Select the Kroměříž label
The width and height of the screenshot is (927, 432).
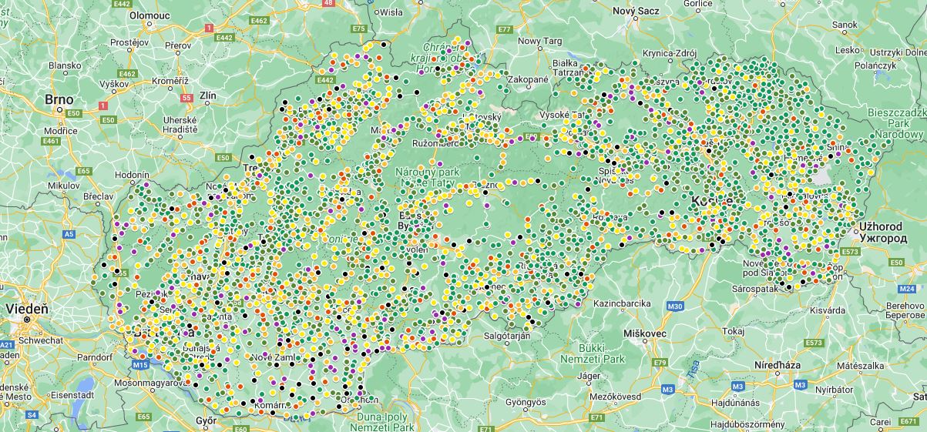170,81
